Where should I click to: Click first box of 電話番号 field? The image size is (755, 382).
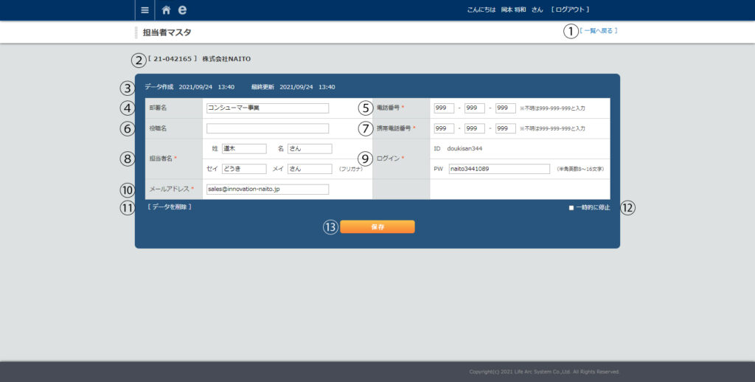pyautogui.click(x=444, y=108)
